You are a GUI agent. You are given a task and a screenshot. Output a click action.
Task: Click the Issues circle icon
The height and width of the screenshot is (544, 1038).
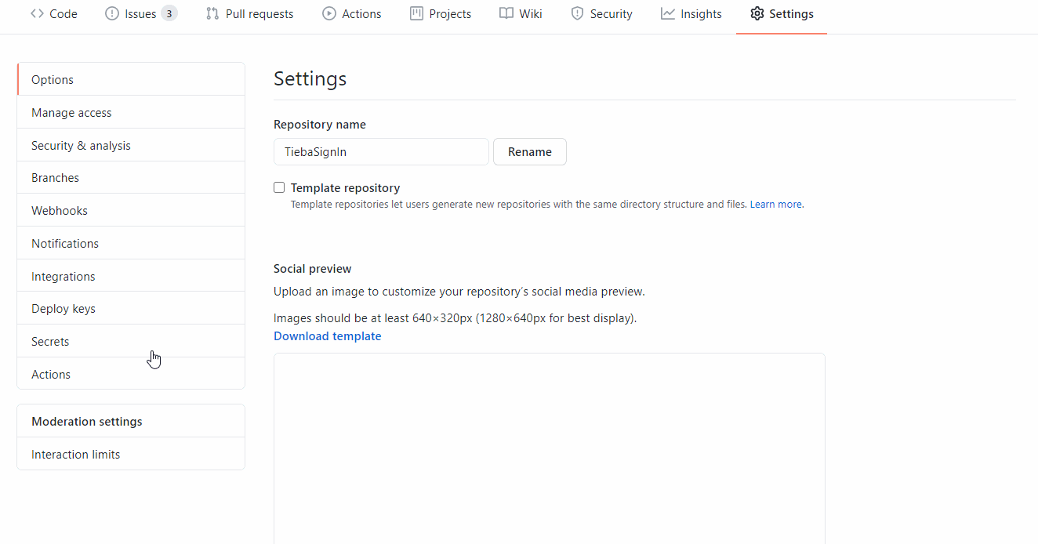112,13
